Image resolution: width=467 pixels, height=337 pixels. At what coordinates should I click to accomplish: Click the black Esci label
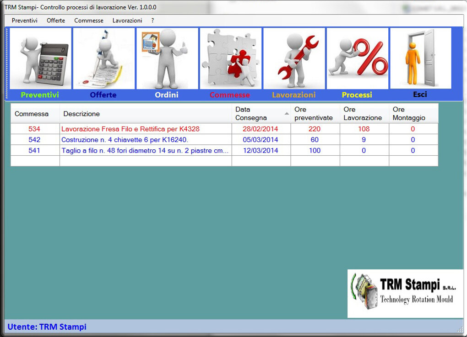tap(420, 94)
